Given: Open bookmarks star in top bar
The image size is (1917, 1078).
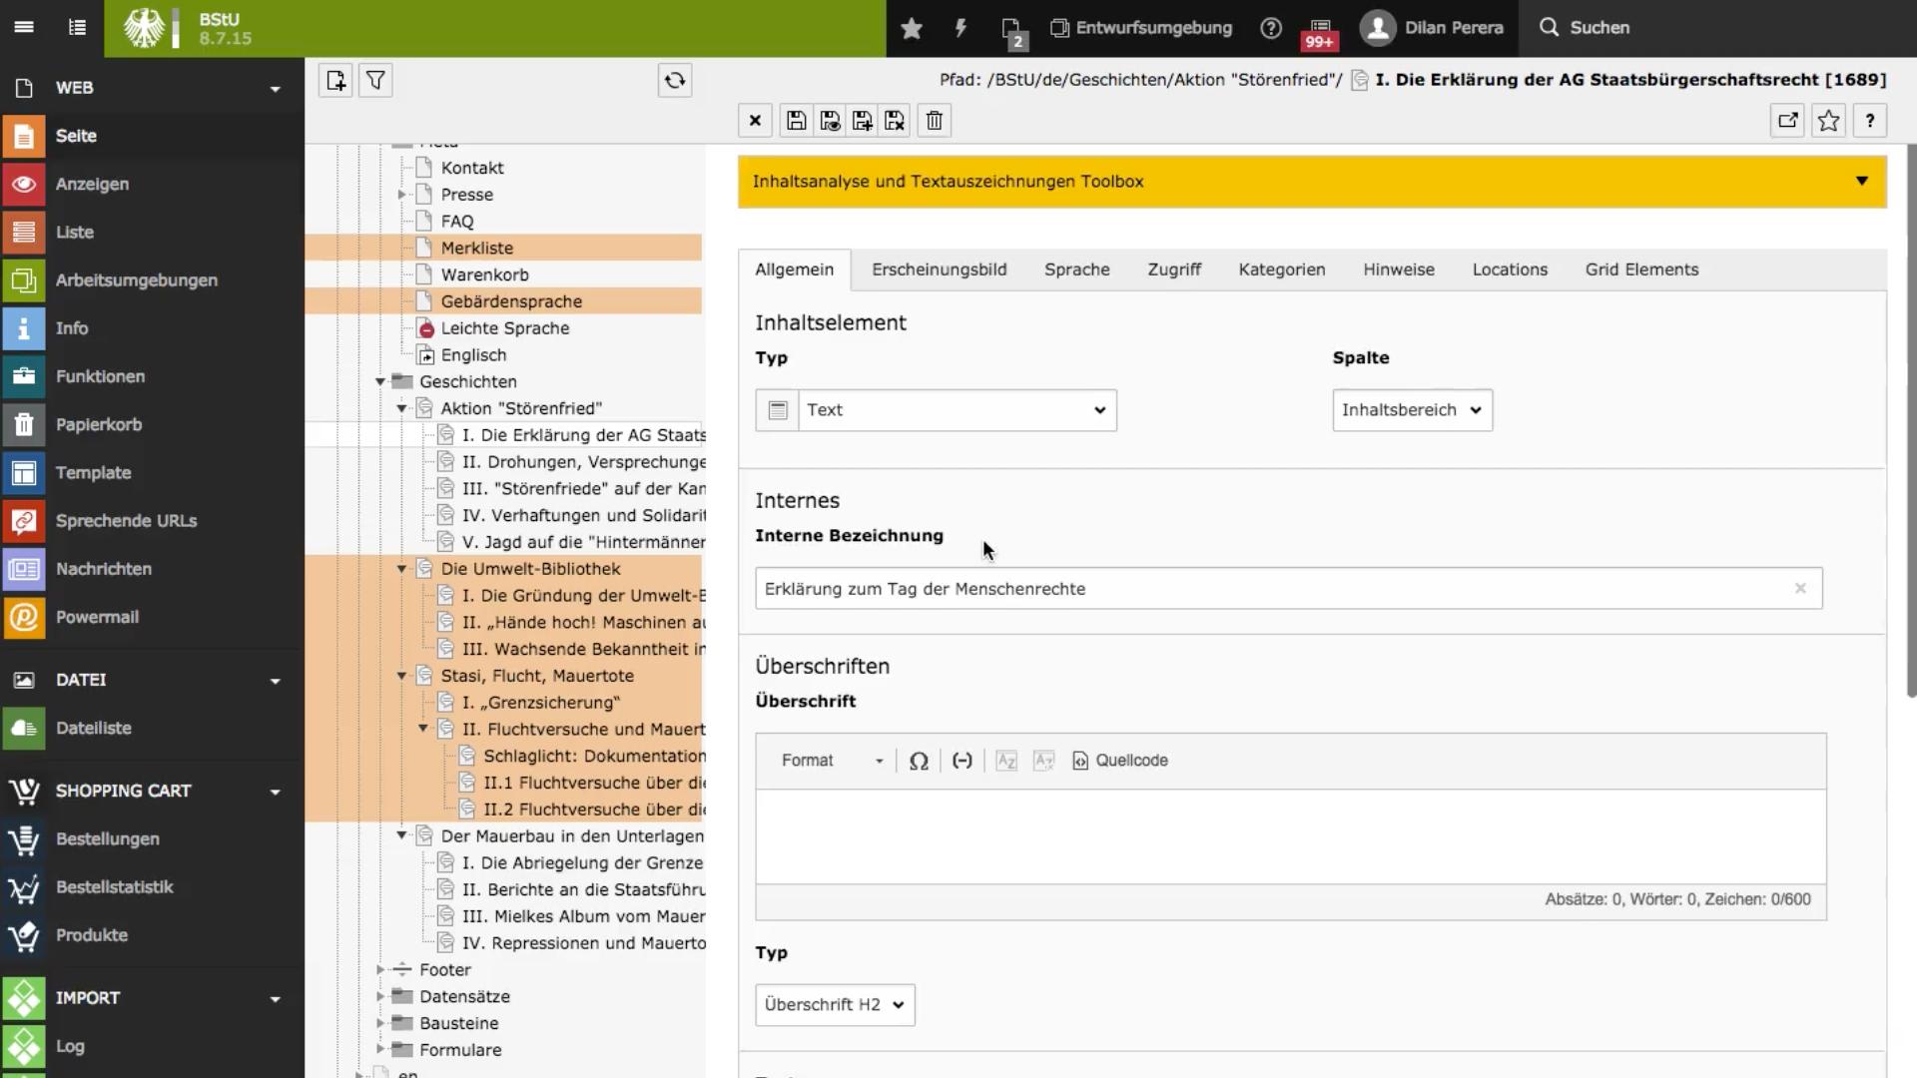Looking at the screenshot, I should point(911,28).
